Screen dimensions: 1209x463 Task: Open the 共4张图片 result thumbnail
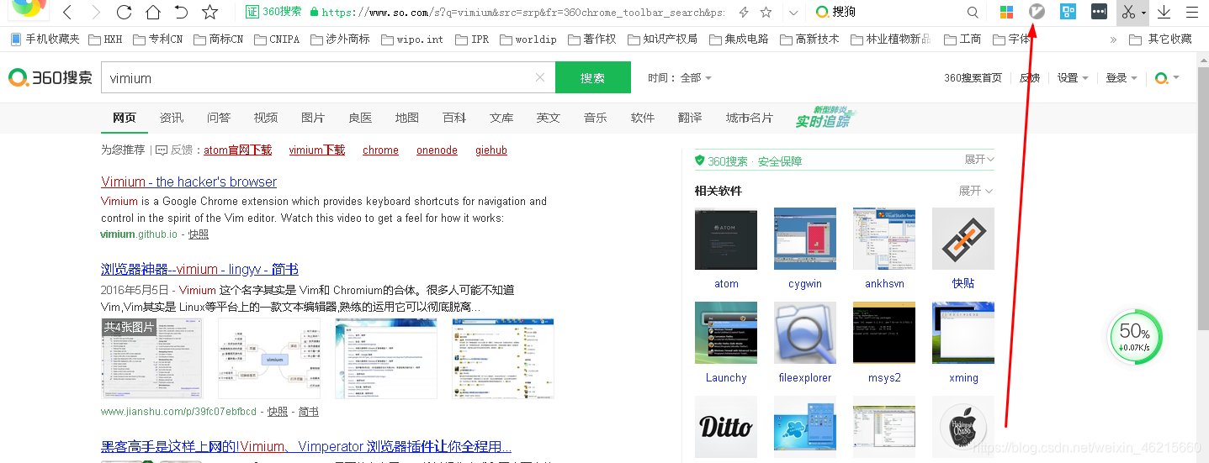[152, 358]
